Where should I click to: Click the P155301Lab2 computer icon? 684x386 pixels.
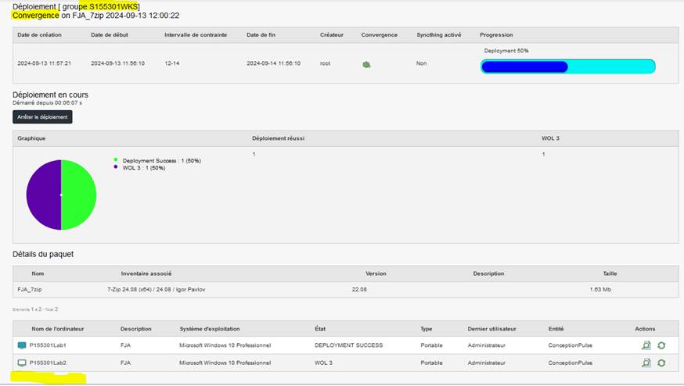coord(21,363)
